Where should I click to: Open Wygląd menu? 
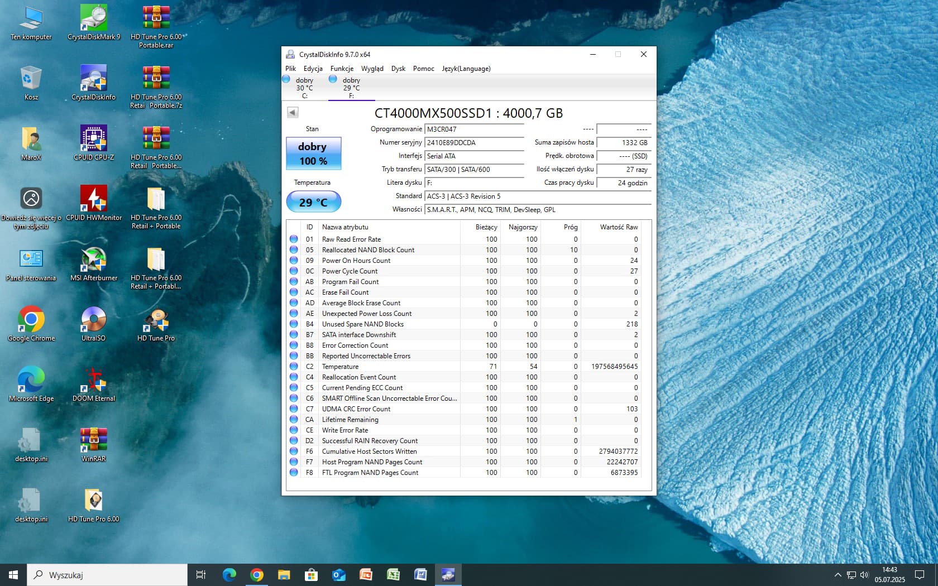point(372,69)
